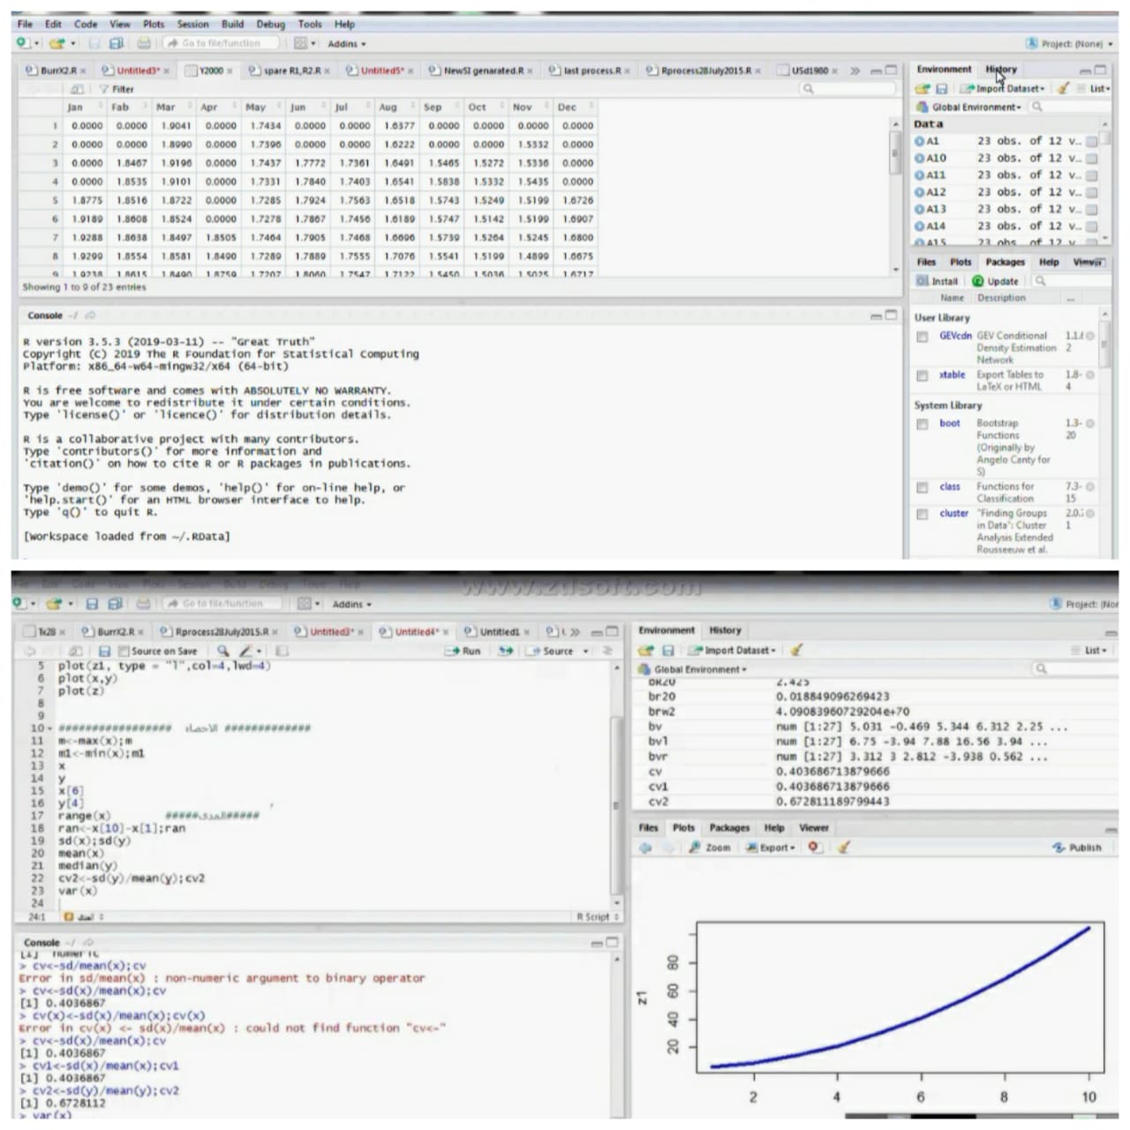Click the Zoom plot icon in Plots pane
The height and width of the screenshot is (1130, 1130).
tap(710, 847)
